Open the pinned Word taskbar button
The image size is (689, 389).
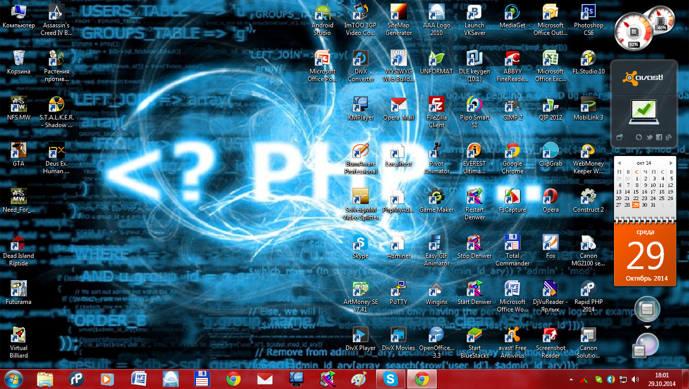139,379
